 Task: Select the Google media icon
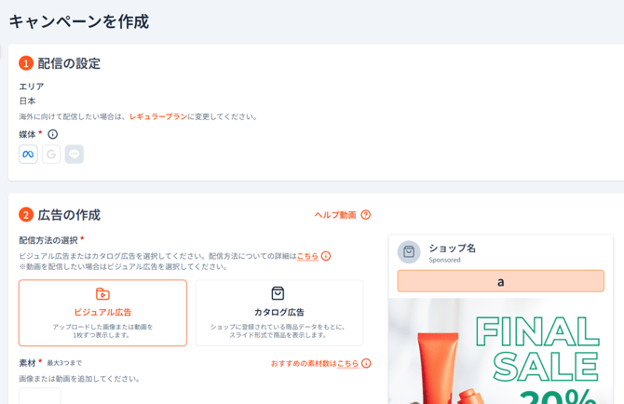51,155
